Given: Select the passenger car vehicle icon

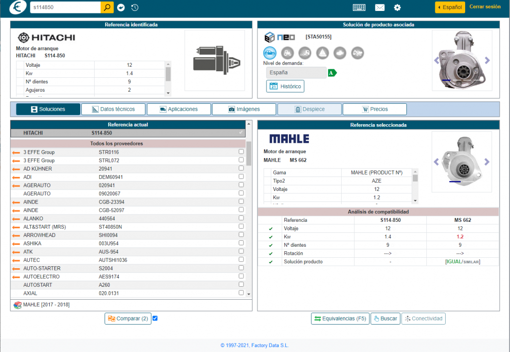Looking at the screenshot, I should pos(269,53).
